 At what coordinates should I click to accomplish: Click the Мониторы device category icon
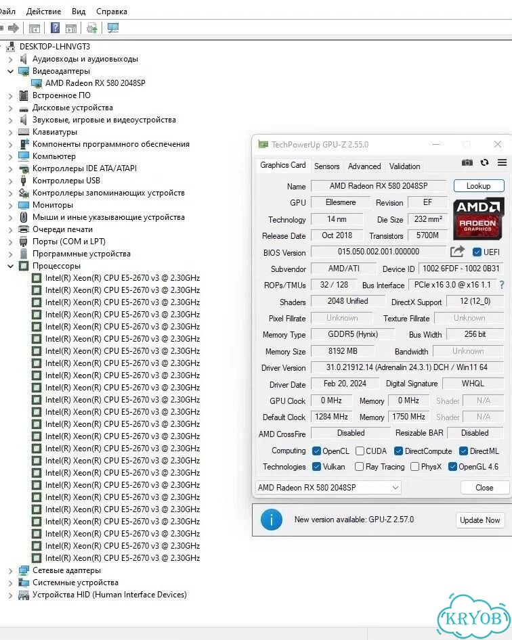coord(24,205)
